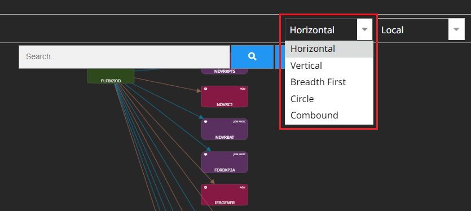471x211 pixels.
Task: Choose Vertical layout option
Action: pyautogui.click(x=329, y=65)
